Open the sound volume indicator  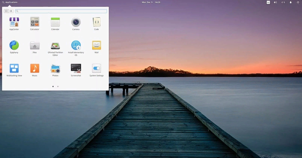click(275, 2)
